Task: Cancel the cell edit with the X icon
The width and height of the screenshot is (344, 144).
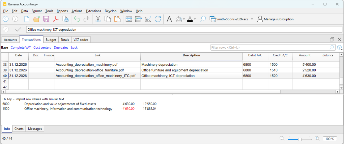Action: pyautogui.click(x=6, y=29)
